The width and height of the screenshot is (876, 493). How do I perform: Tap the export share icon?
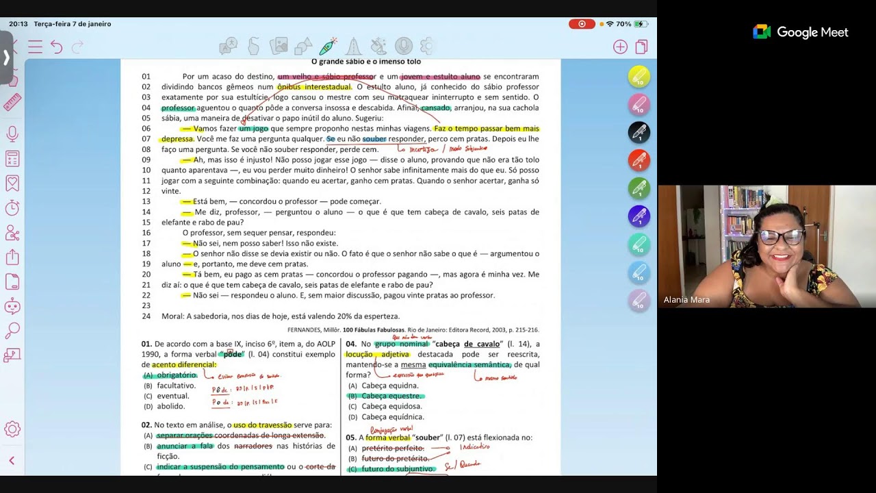point(12,257)
